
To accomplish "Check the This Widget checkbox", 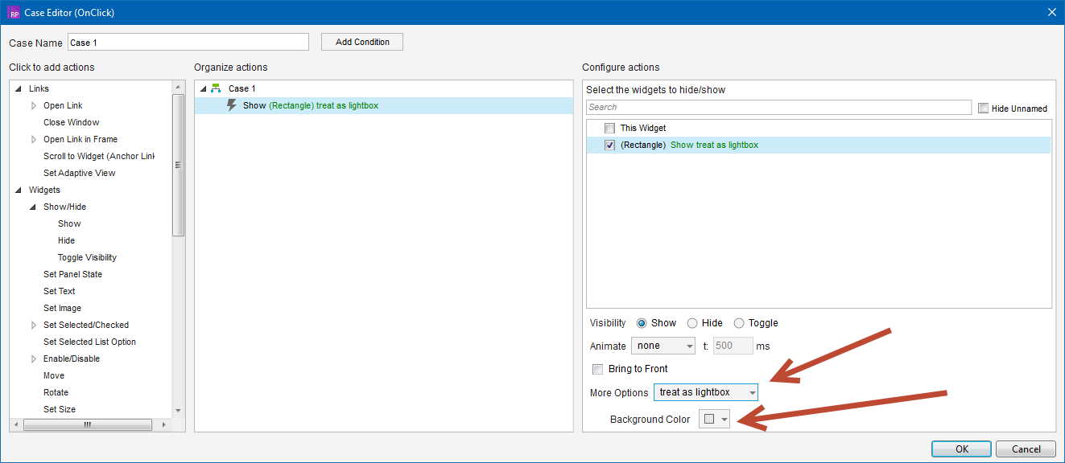I will click(x=609, y=128).
